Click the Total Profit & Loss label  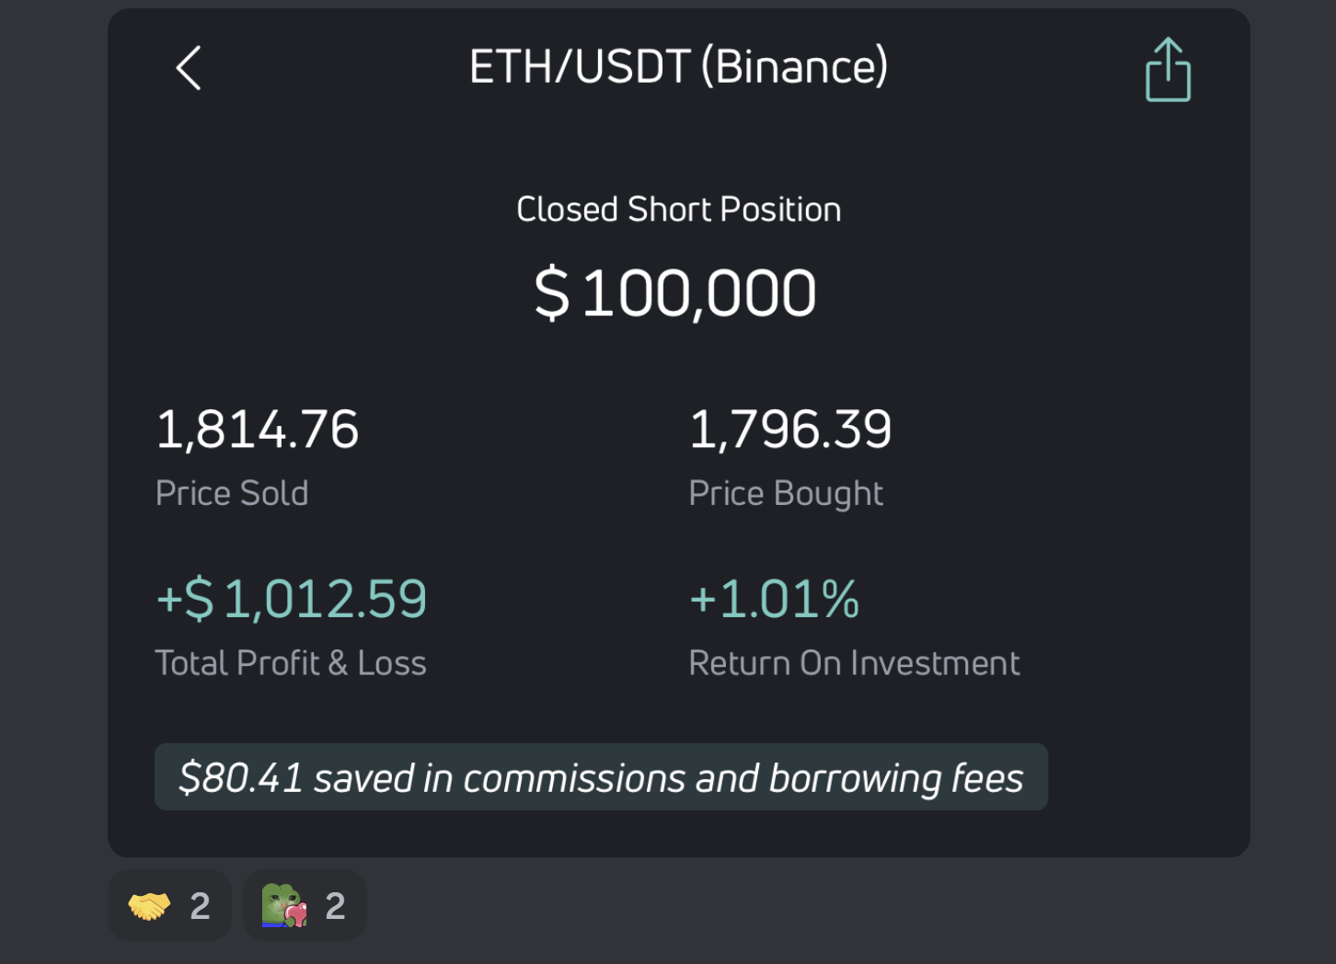coord(291,663)
